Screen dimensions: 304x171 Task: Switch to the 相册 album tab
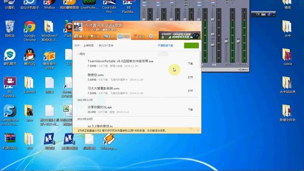[109, 36]
